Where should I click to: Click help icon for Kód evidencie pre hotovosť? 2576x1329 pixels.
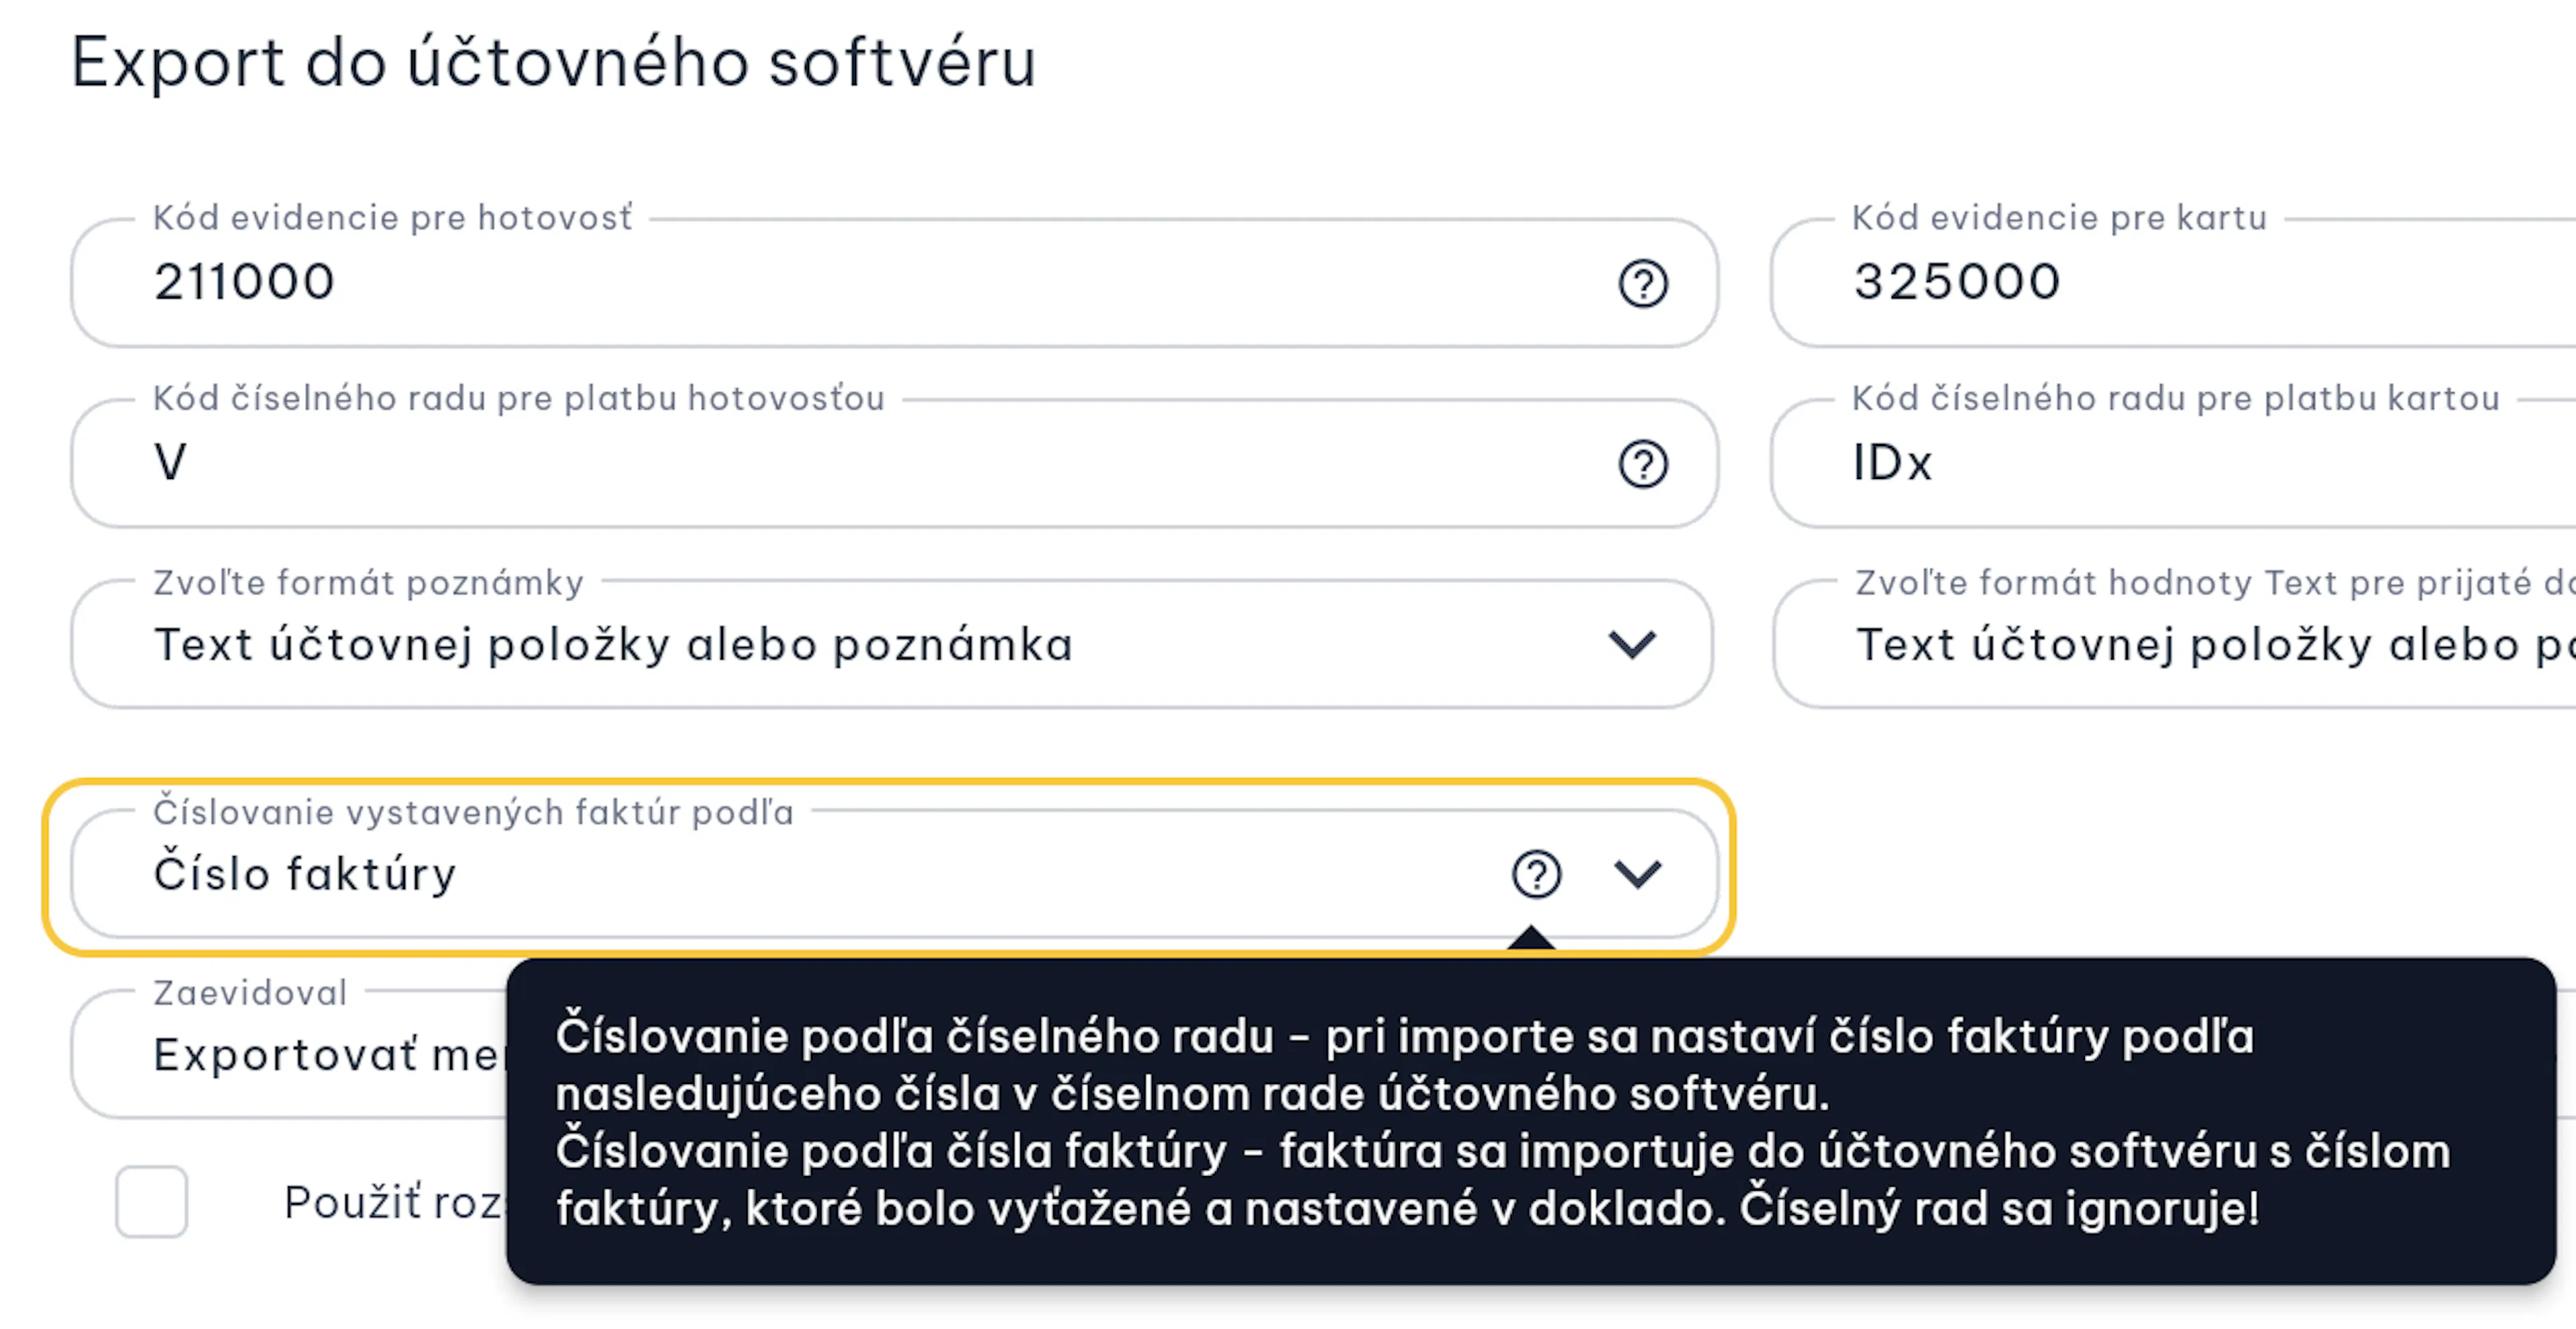pyautogui.click(x=1643, y=284)
